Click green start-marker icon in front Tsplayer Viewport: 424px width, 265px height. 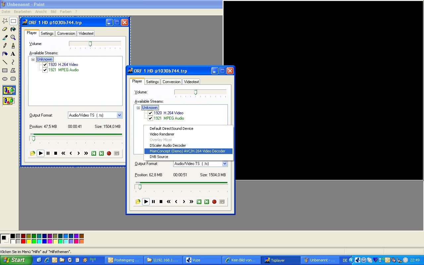pos(199,201)
